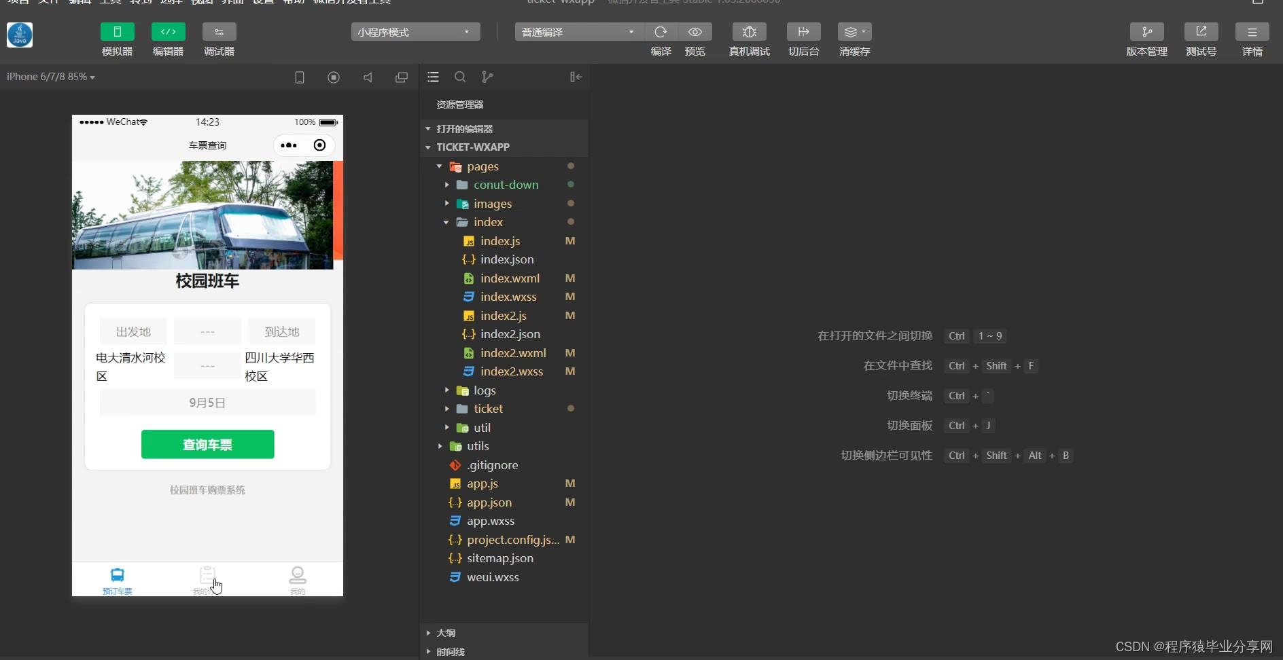Open the index2.wxml file
This screenshot has height=660, width=1283.
pos(504,353)
